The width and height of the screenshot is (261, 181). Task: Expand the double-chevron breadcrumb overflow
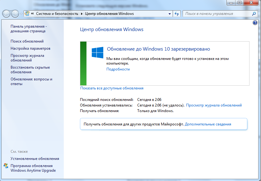[32, 14]
